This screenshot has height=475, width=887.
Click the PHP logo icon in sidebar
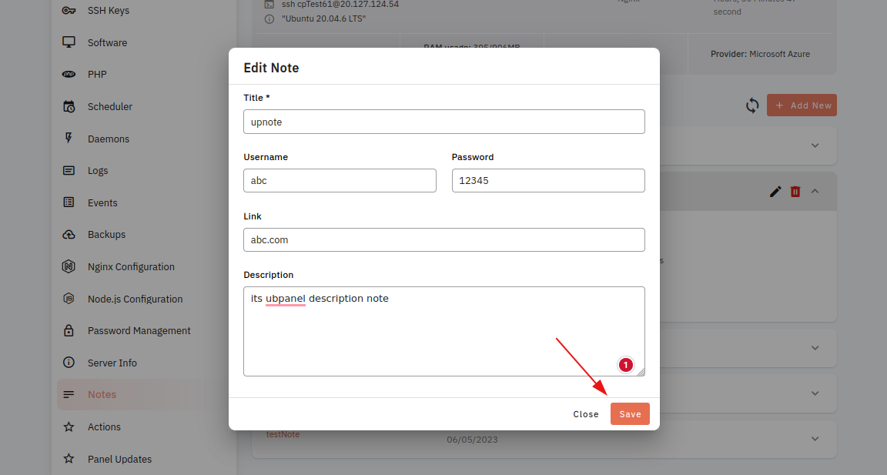coord(69,74)
